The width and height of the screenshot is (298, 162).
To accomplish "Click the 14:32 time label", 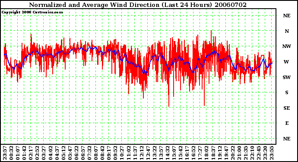I will 168,153.
